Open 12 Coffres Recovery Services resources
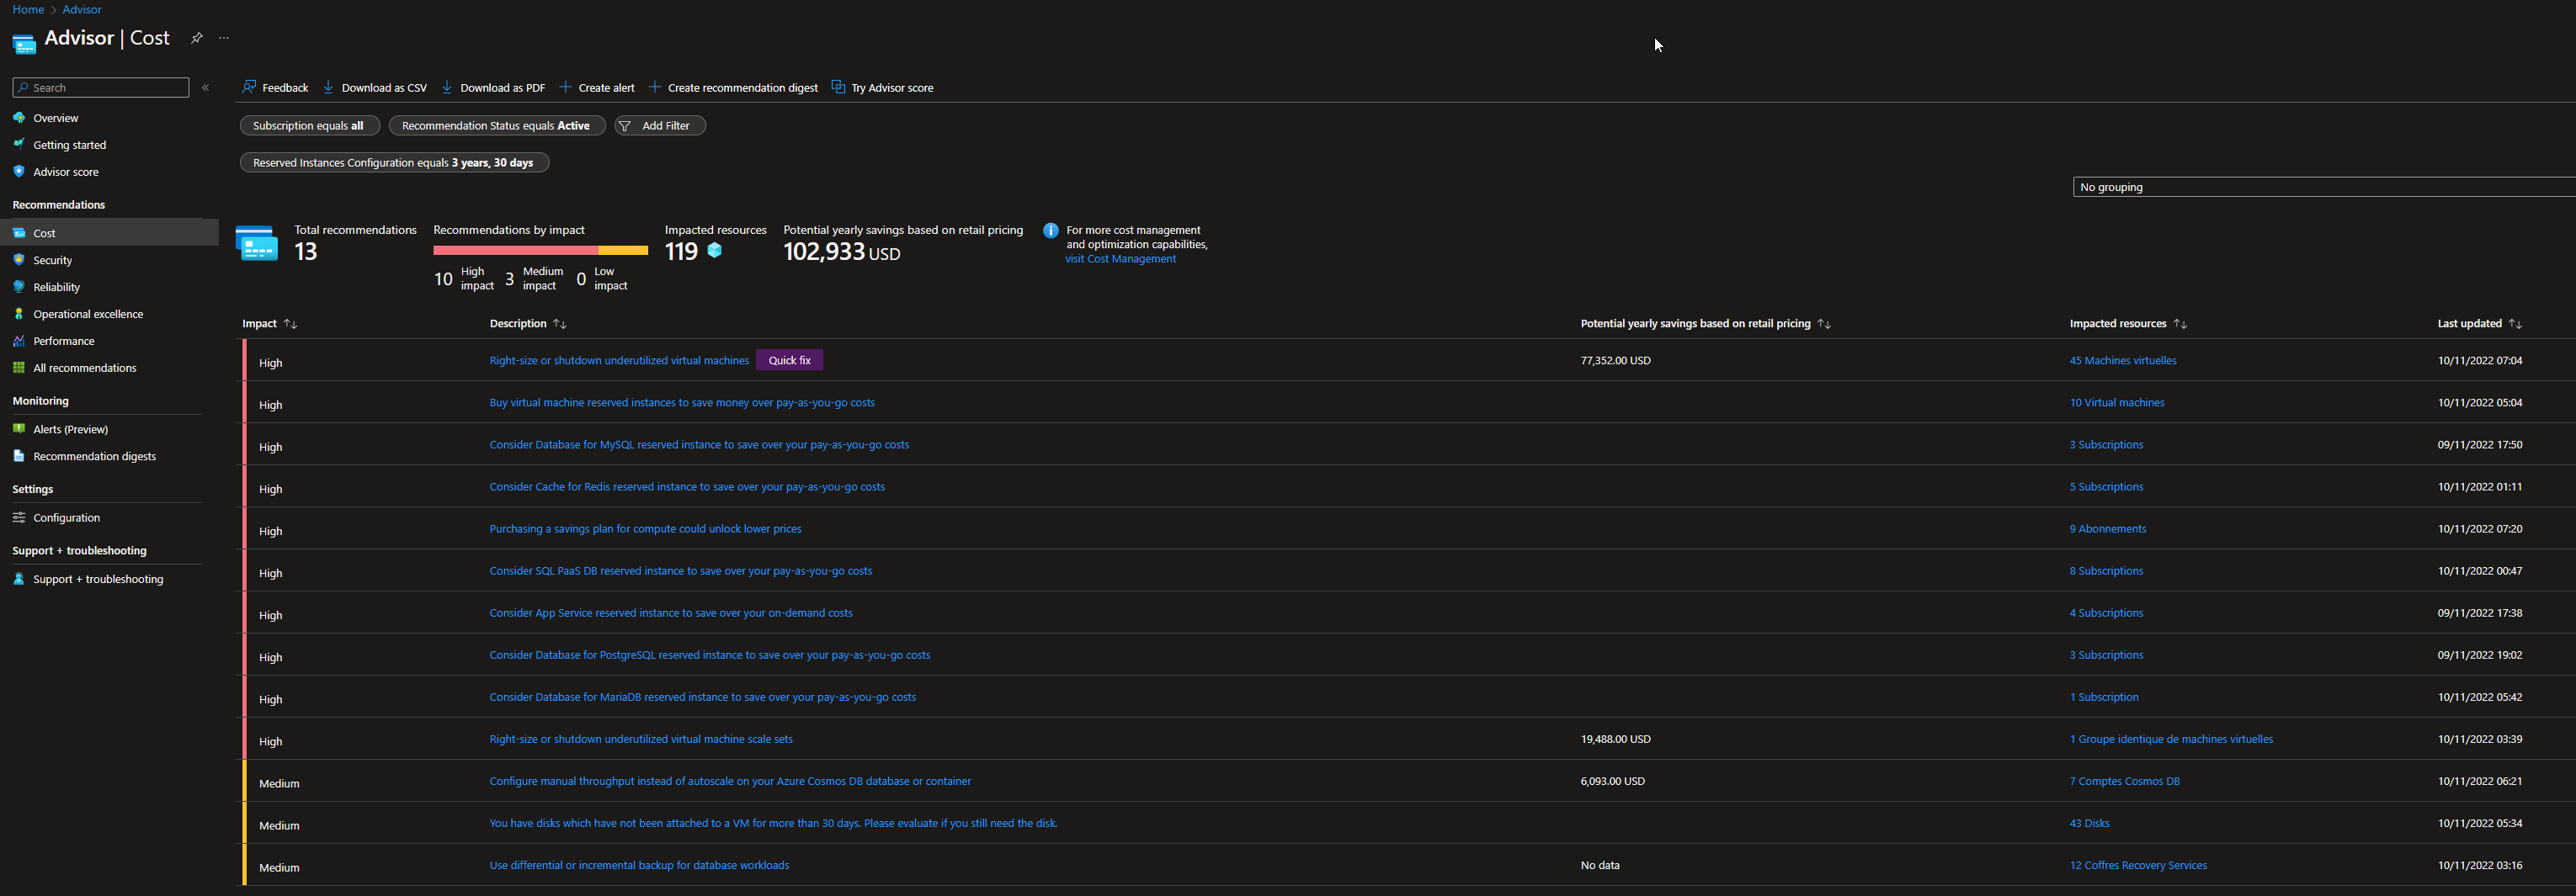The width and height of the screenshot is (2576, 896). point(2138,865)
